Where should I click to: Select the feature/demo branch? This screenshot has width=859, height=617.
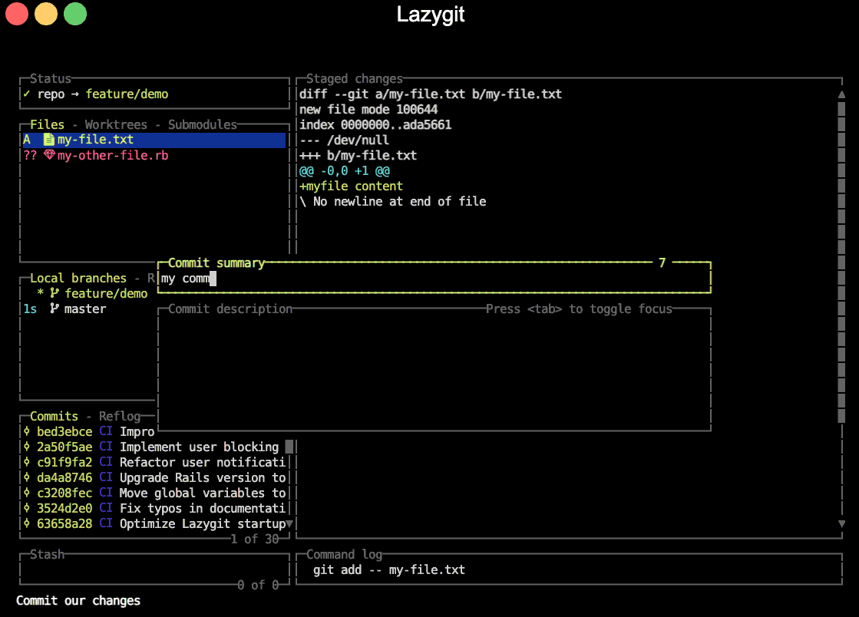[106, 293]
